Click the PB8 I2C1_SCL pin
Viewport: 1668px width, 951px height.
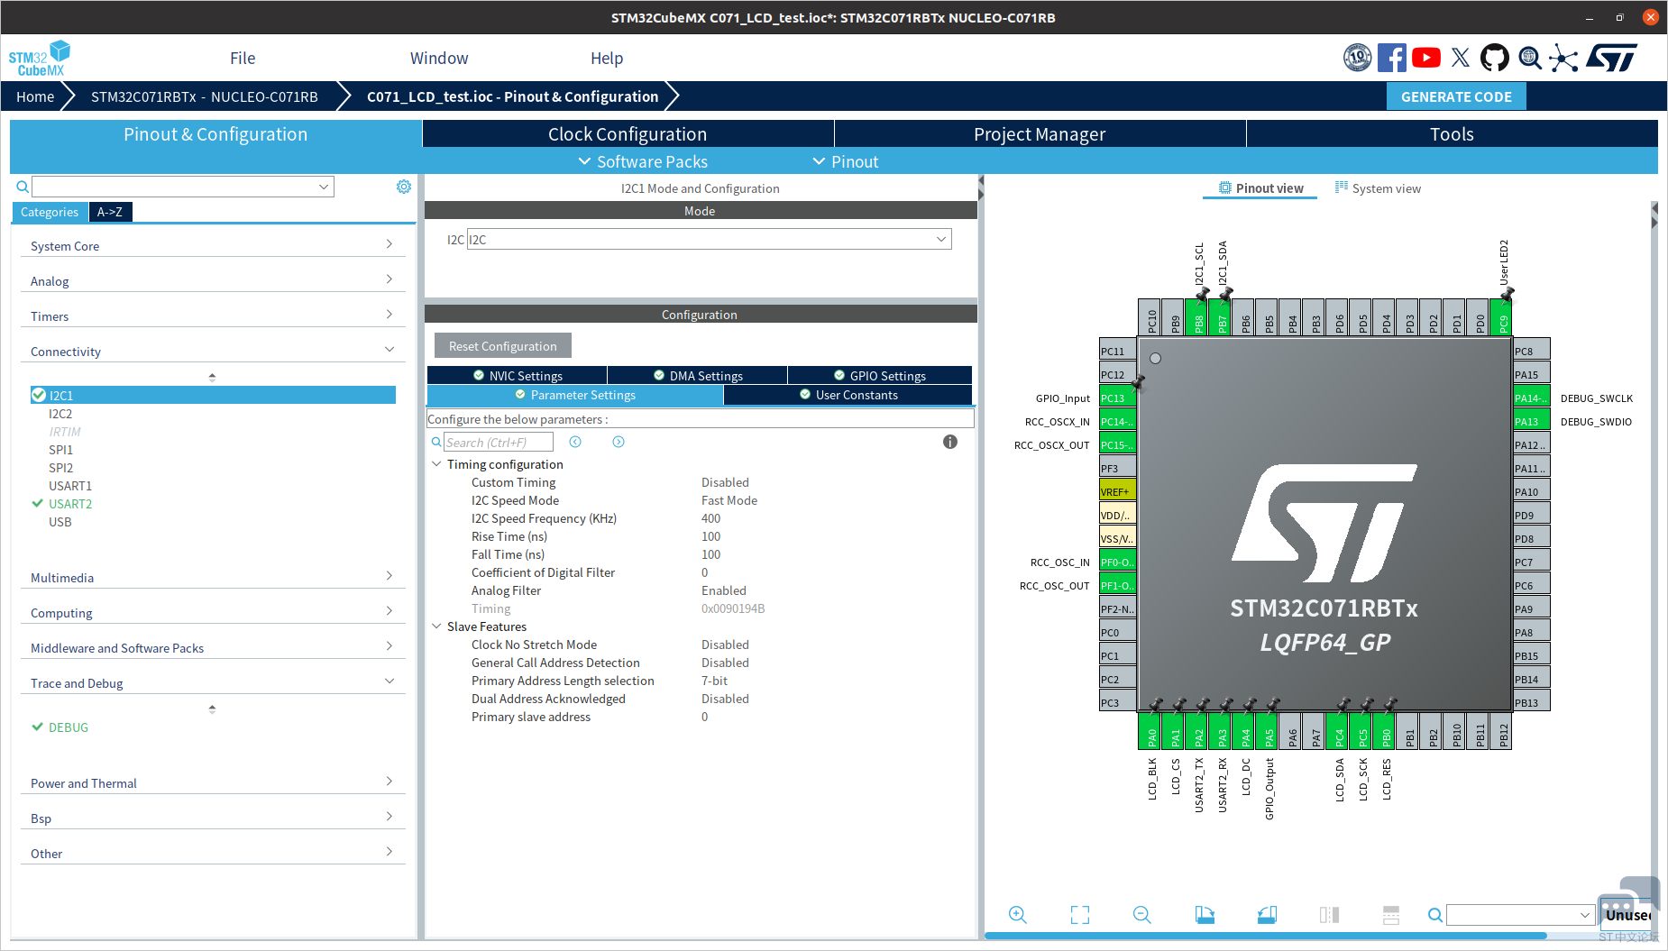tap(1198, 318)
